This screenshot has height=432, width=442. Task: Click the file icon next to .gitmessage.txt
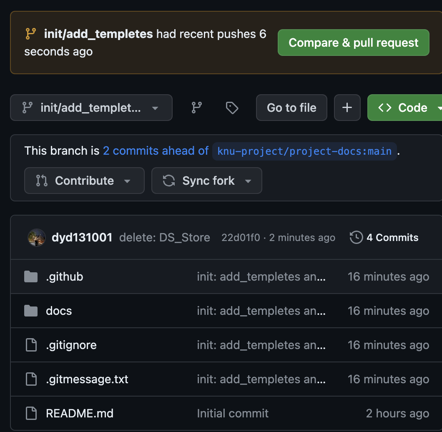pyautogui.click(x=31, y=379)
